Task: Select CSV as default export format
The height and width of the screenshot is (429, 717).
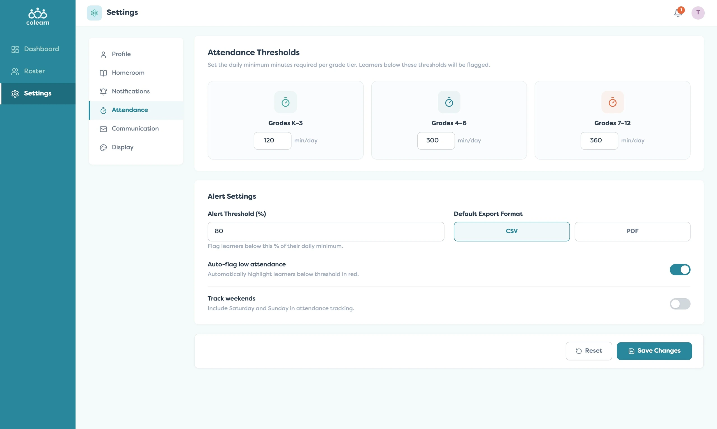Action: pos(512,231)
